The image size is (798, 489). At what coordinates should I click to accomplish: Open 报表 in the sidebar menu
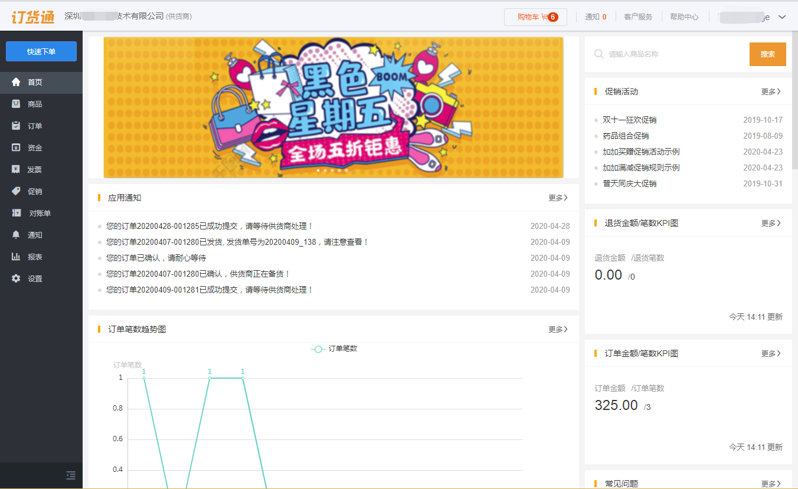point(41,257)
